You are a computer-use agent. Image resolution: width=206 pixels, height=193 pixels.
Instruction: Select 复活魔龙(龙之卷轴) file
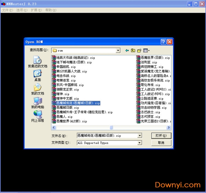point(153,71)
